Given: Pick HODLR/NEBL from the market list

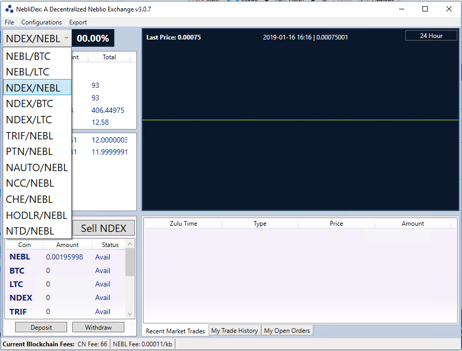Looking at the screenshot, I should 37,215.
